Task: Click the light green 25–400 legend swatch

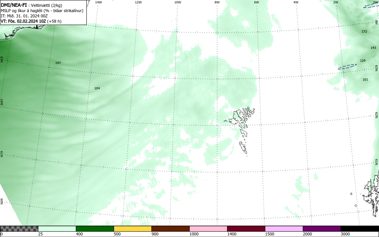Action: (57, 229)
